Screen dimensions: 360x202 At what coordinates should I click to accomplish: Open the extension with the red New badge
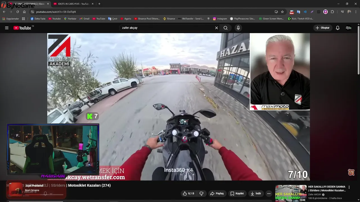(x=292, y=12)
